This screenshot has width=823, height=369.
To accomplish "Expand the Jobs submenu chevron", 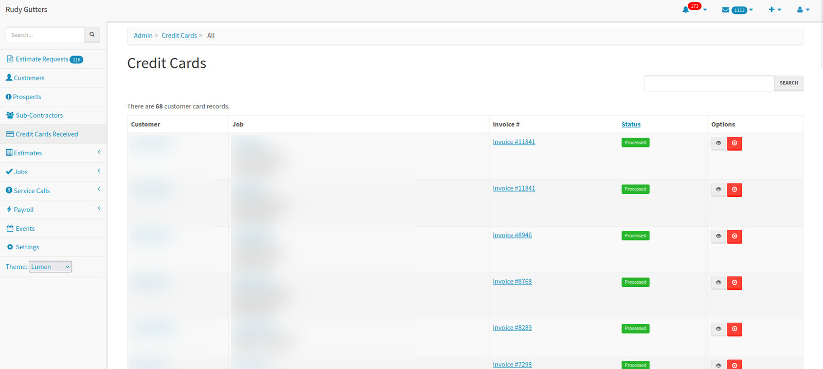I will point(99,171).
